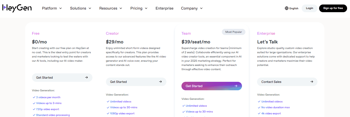Open the Resources menu
350x117 pixels.
111,8
